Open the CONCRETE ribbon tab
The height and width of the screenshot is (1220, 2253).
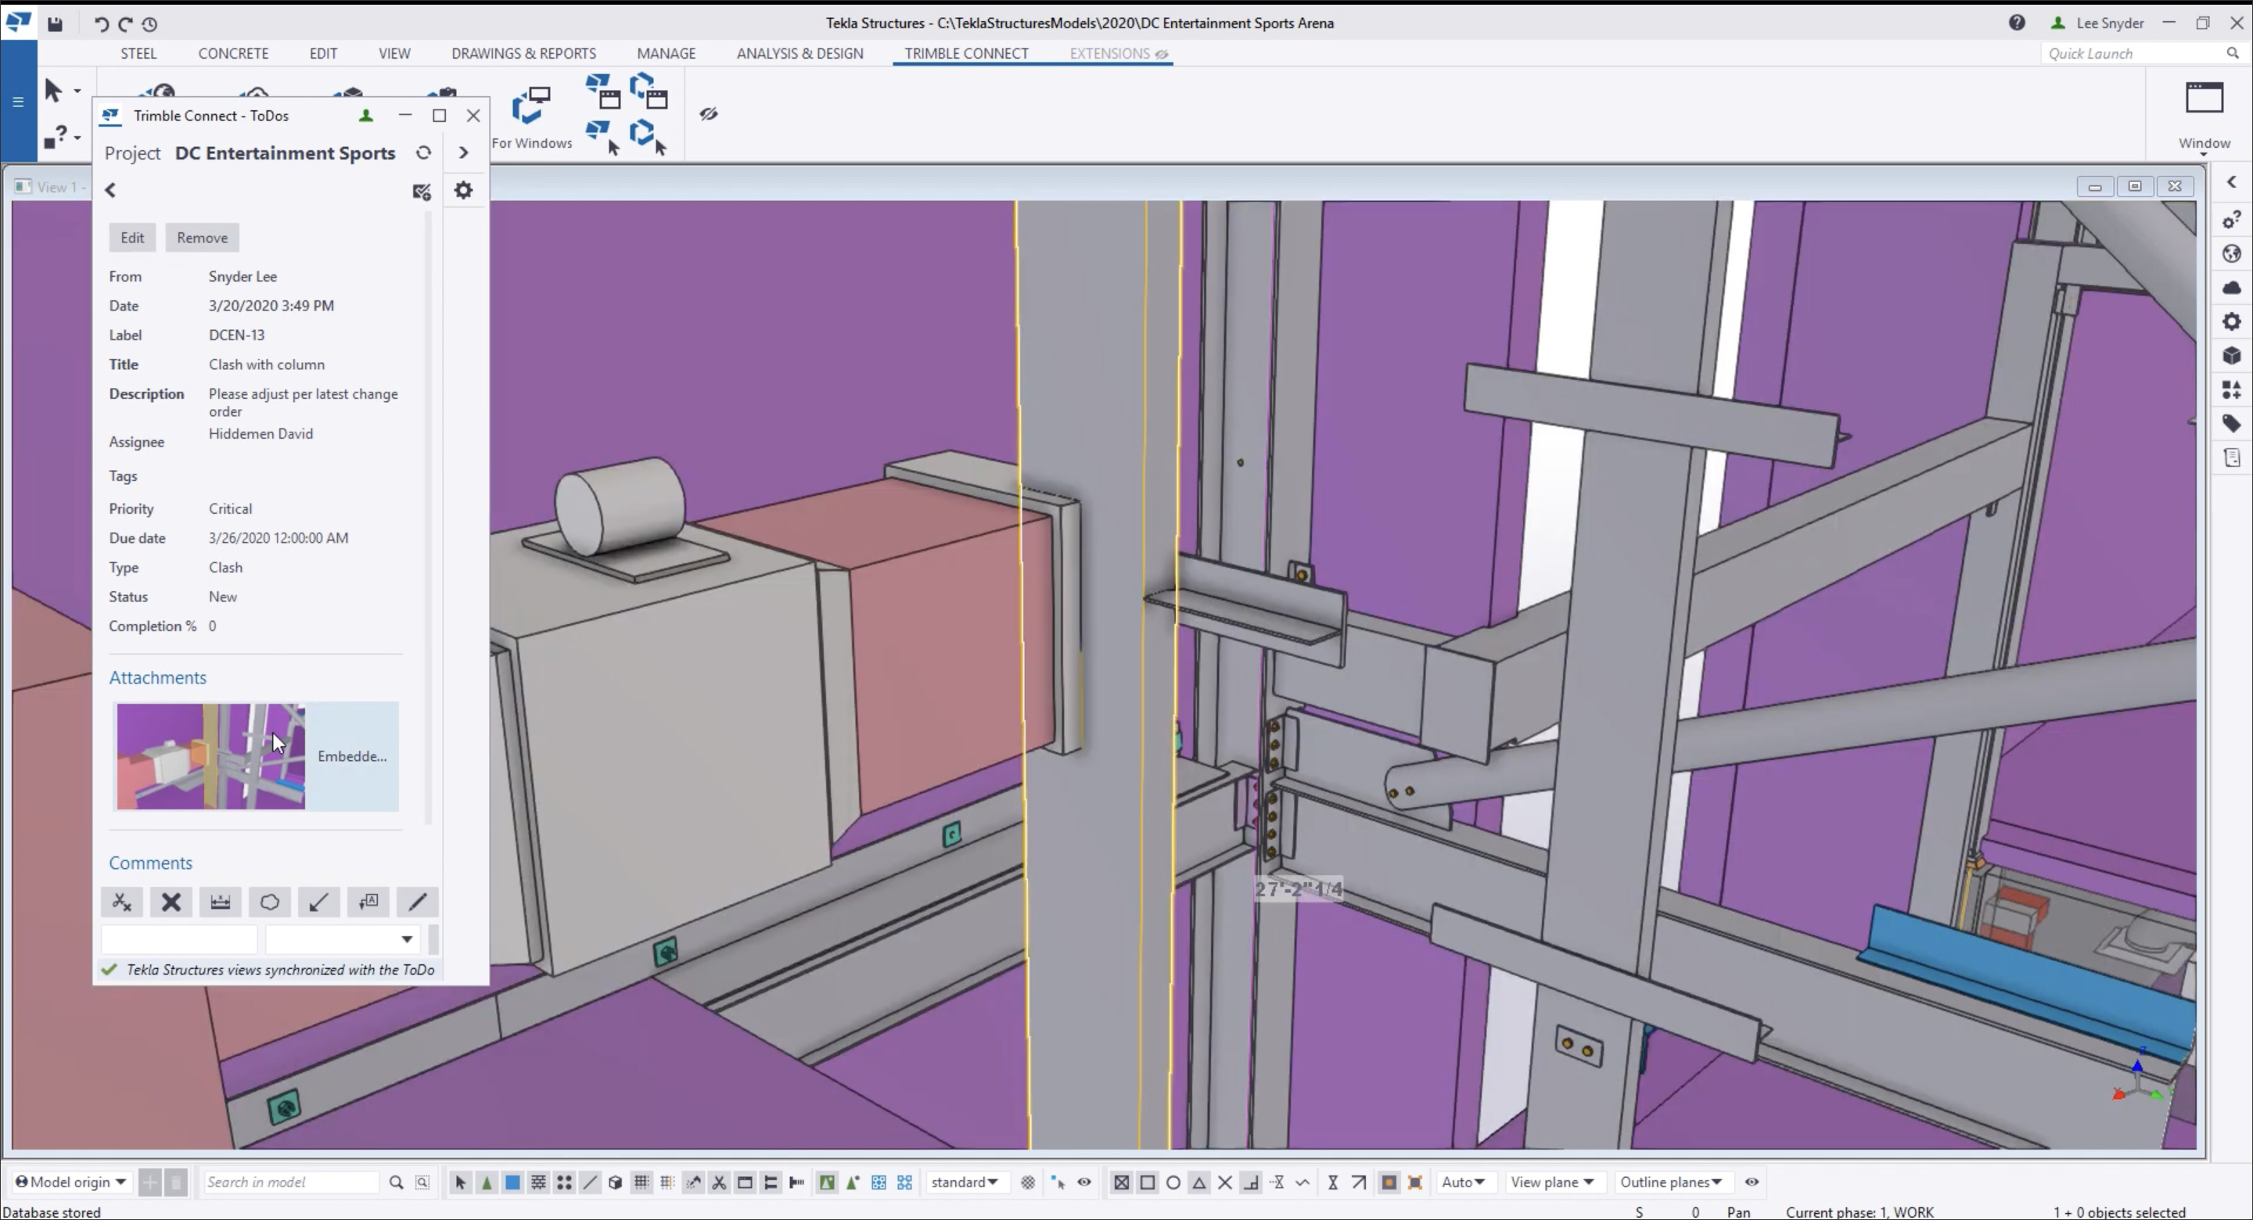click(234, 53)
